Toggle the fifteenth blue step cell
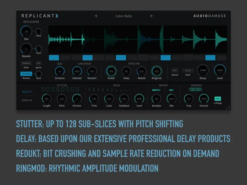247x185 pixels. click(210, 58)
